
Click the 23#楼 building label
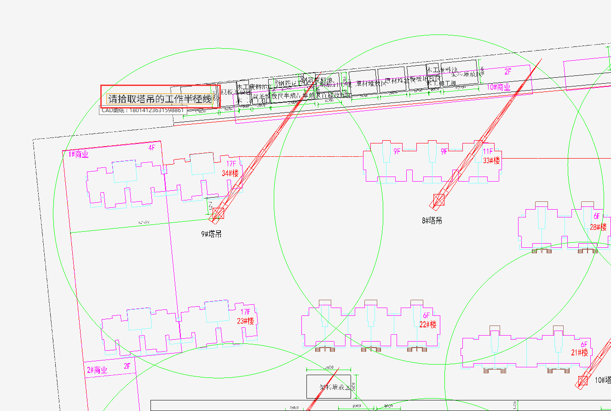(246, 321)
